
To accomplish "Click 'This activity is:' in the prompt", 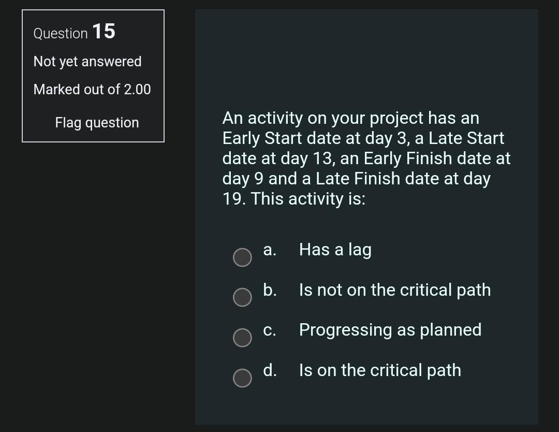I will pyautogui.click(x=308, y=199).
